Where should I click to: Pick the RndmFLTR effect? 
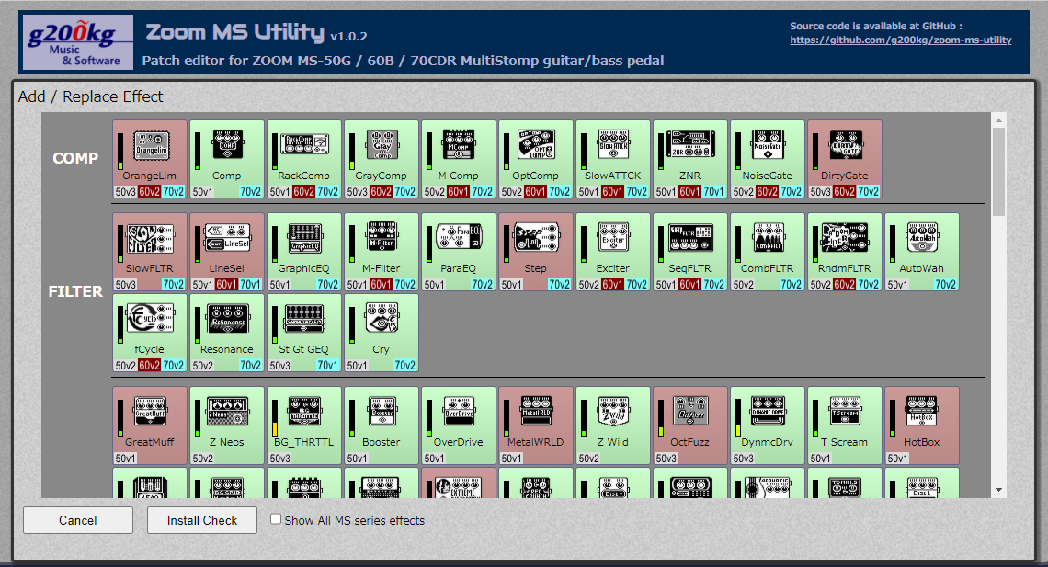click(x=845, y=252)
